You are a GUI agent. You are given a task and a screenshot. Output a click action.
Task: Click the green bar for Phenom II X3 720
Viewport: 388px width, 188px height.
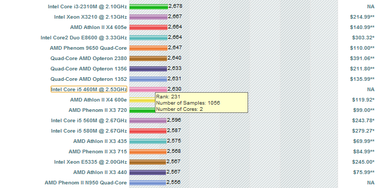pyautogui.click(x=143, y=110)
